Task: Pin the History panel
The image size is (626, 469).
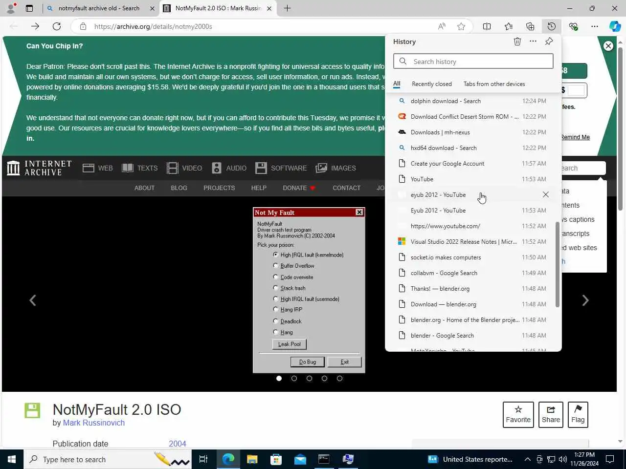Action: click(549, 42)
